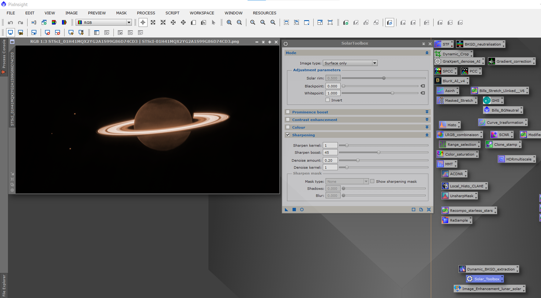The height and width of the screenshot is (298, 541).
Task: Expand the Contrast enhancement section
Action: (427, 120)
